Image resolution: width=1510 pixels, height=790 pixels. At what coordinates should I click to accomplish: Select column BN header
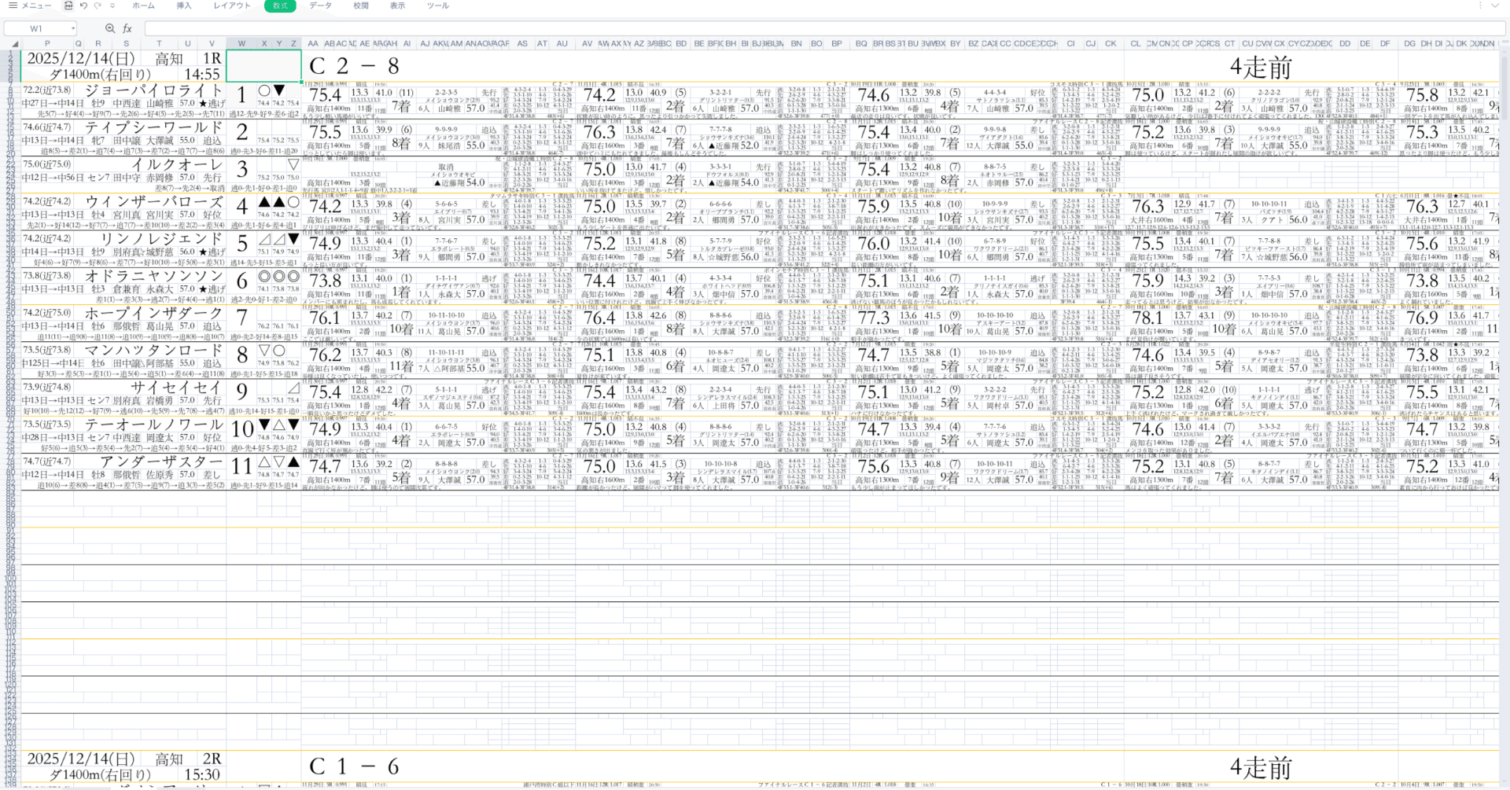point(797,44)
